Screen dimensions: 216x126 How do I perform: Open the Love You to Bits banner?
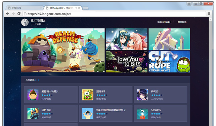(127, 61)
